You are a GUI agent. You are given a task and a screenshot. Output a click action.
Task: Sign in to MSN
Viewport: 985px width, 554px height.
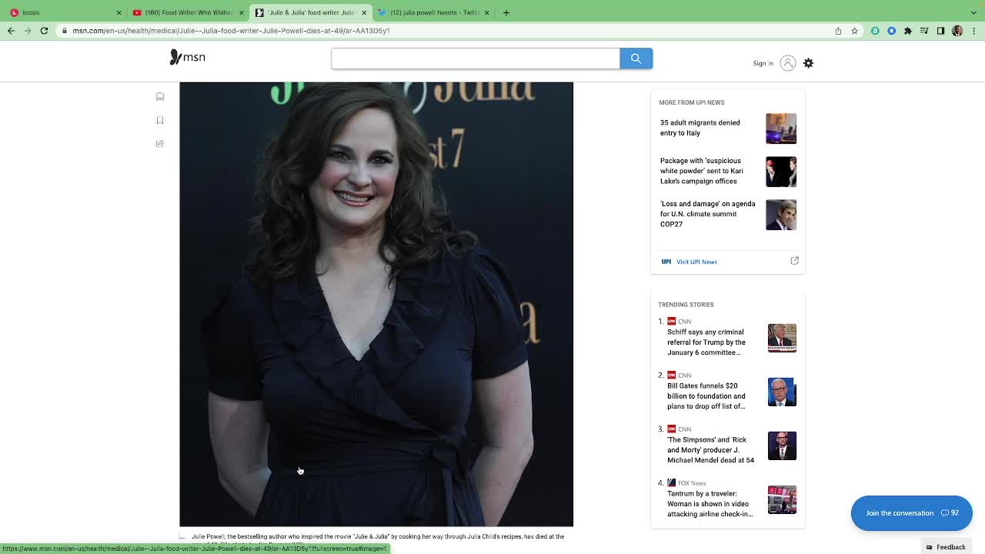click(763, 63)
